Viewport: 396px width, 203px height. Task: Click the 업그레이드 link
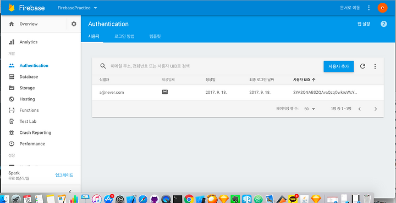tap(64, 175)
